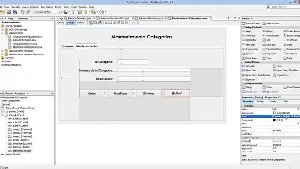Pick File Chooser component in the Palette

click(250, 92)
